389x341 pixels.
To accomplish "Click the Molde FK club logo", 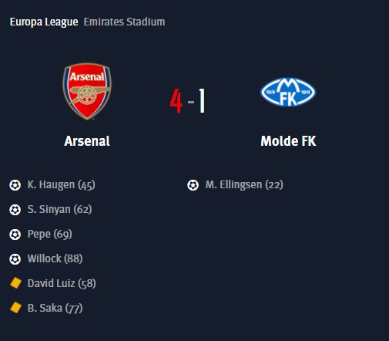I will (x=288, y=92).
